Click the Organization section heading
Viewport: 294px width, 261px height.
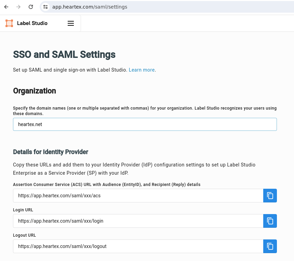35,91
